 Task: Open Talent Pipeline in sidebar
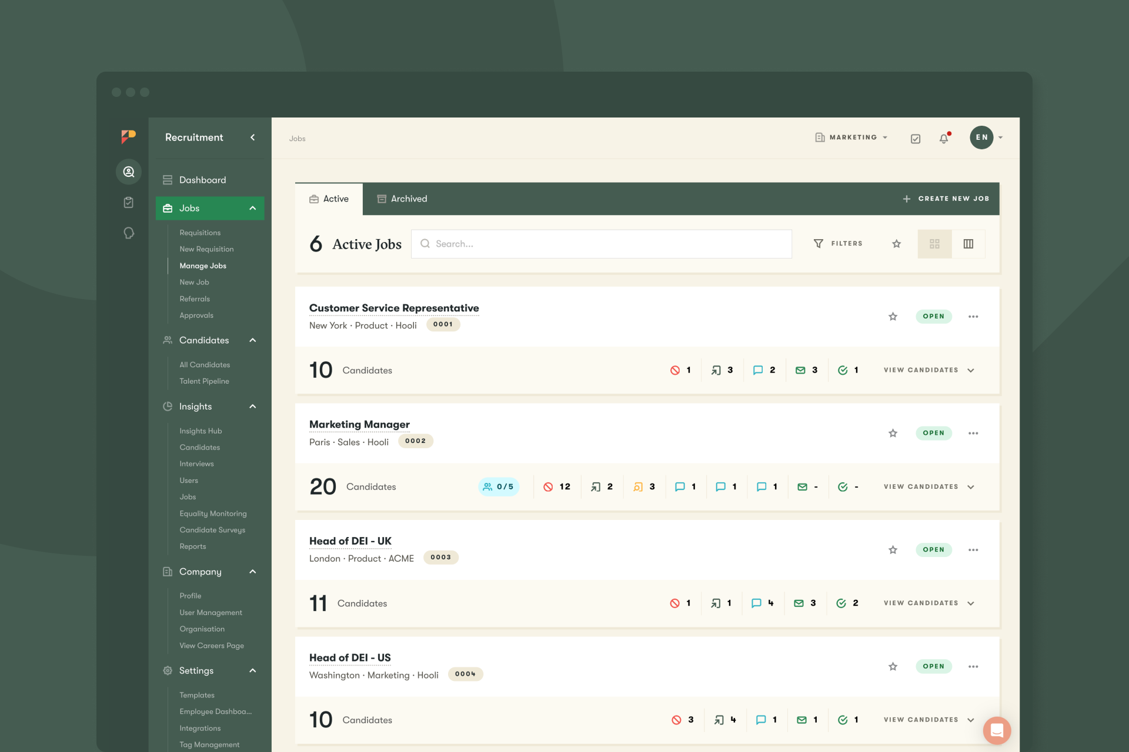(204, 381)
